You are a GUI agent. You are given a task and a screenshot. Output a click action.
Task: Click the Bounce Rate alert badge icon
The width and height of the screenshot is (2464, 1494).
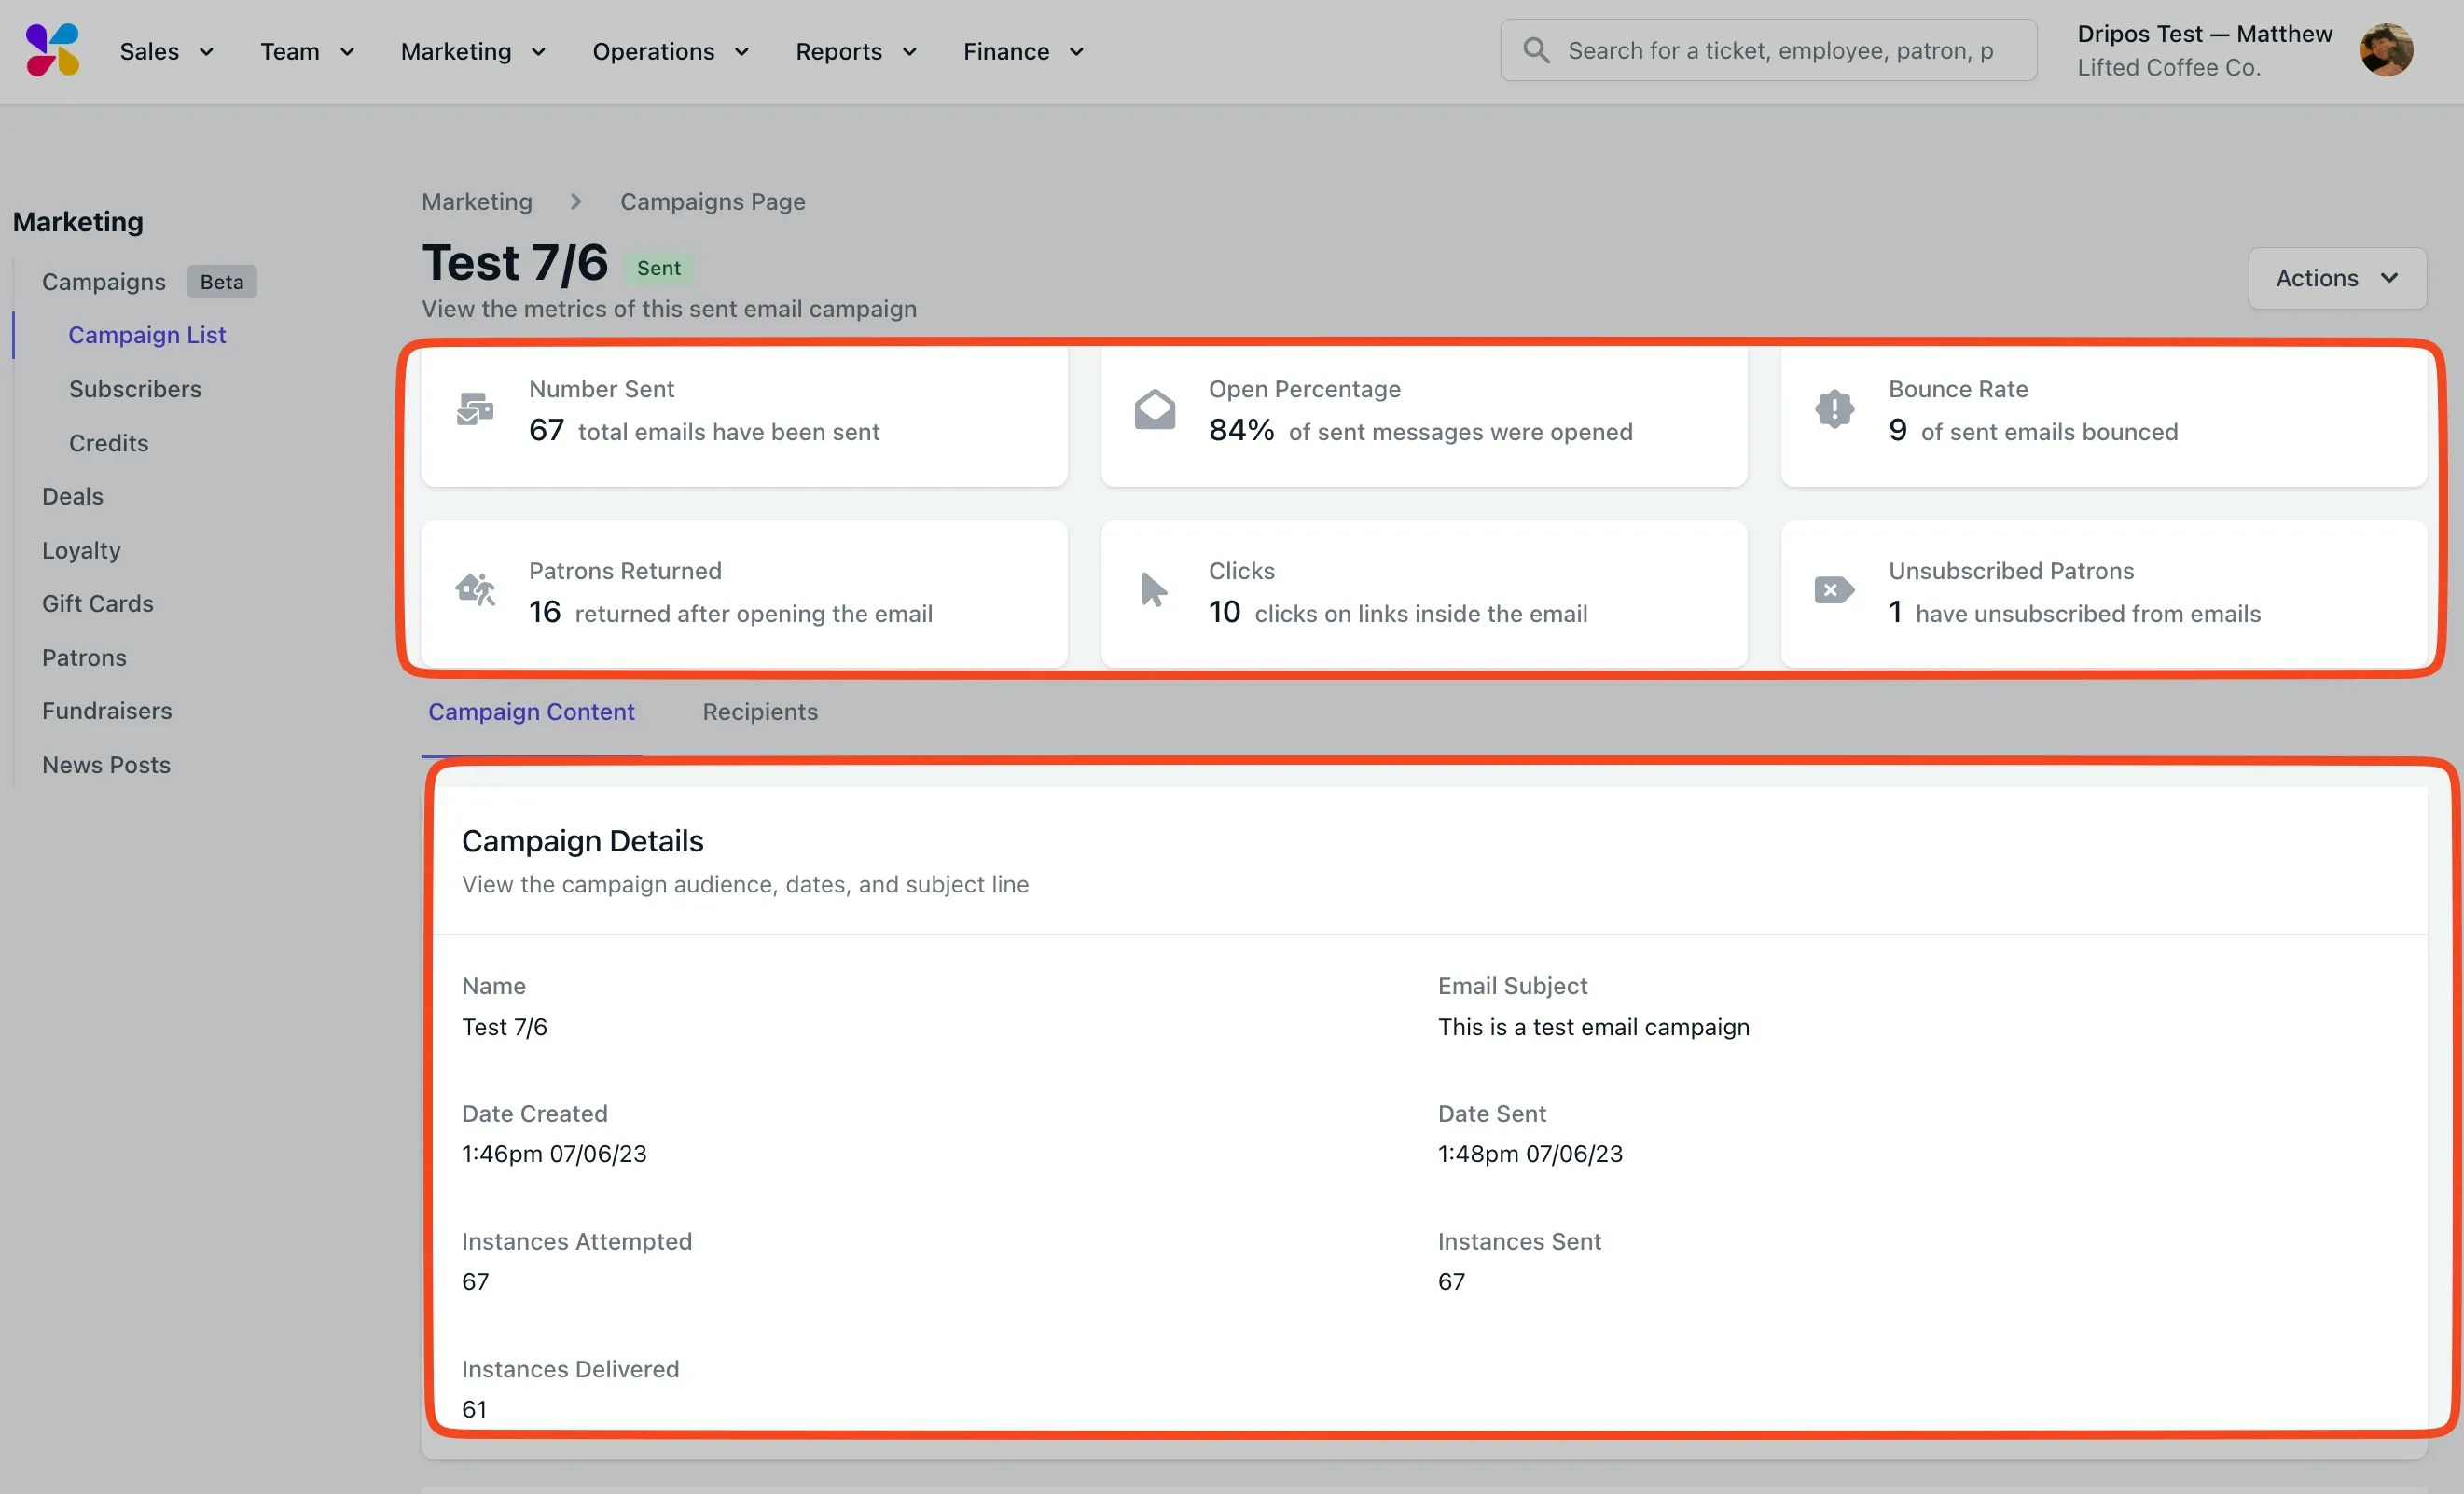click(1834, 409)
